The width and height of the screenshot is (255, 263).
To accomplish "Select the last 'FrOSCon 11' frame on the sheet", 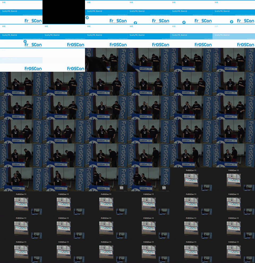I will (x=234, y=251).
